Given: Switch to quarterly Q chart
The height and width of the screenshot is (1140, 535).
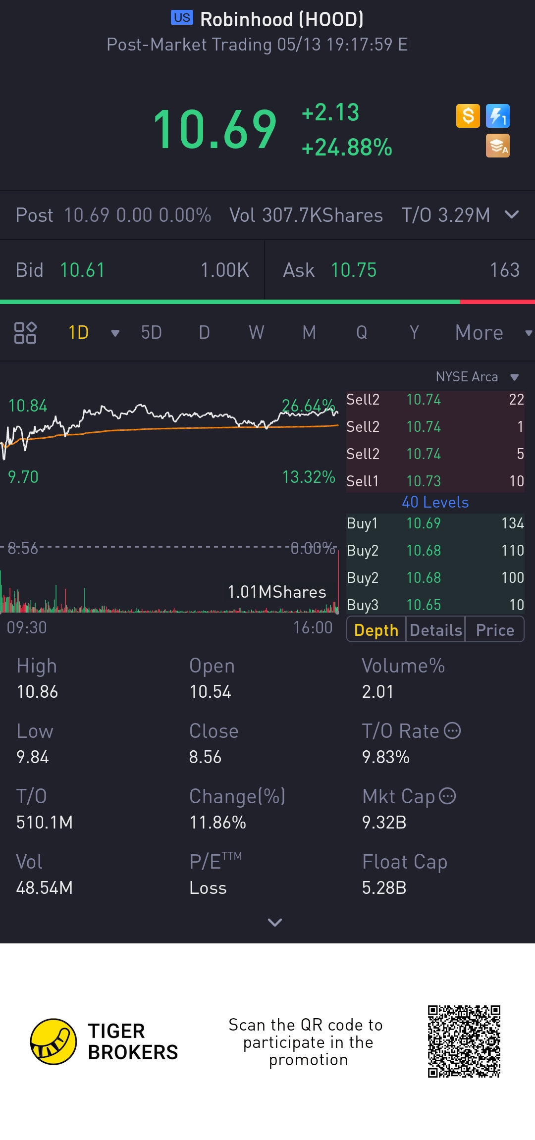Looking at the screenshot, I should coord(362,333).
